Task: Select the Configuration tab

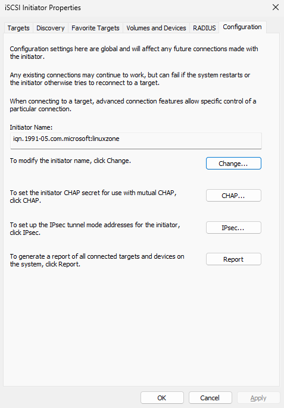Action: (242, 27)
